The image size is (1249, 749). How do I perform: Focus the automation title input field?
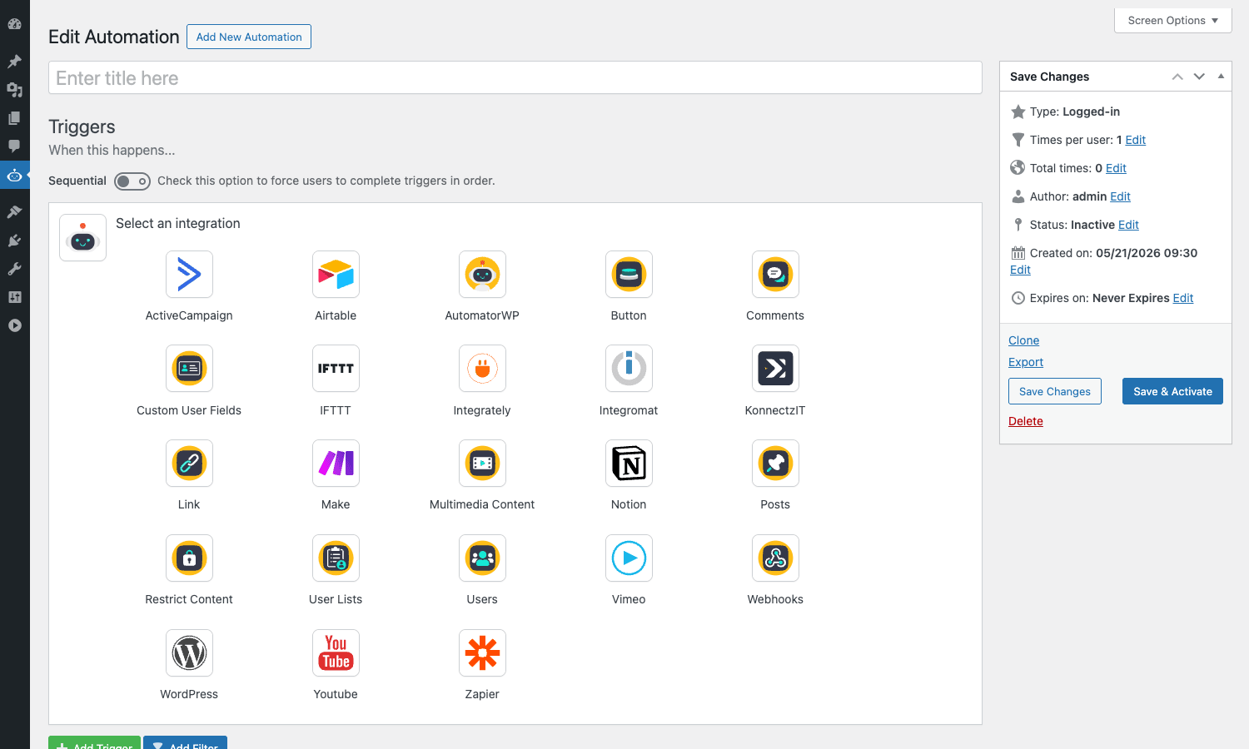[x=515, y=77]
